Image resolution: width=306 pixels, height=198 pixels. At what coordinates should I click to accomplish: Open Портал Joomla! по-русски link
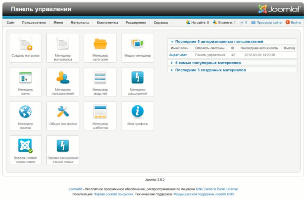tap(113, 194)
